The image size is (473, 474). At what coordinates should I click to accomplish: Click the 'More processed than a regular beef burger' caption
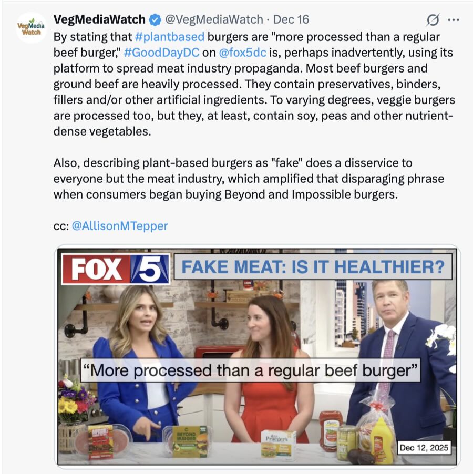pyautogui.click(x=250, y=370)
